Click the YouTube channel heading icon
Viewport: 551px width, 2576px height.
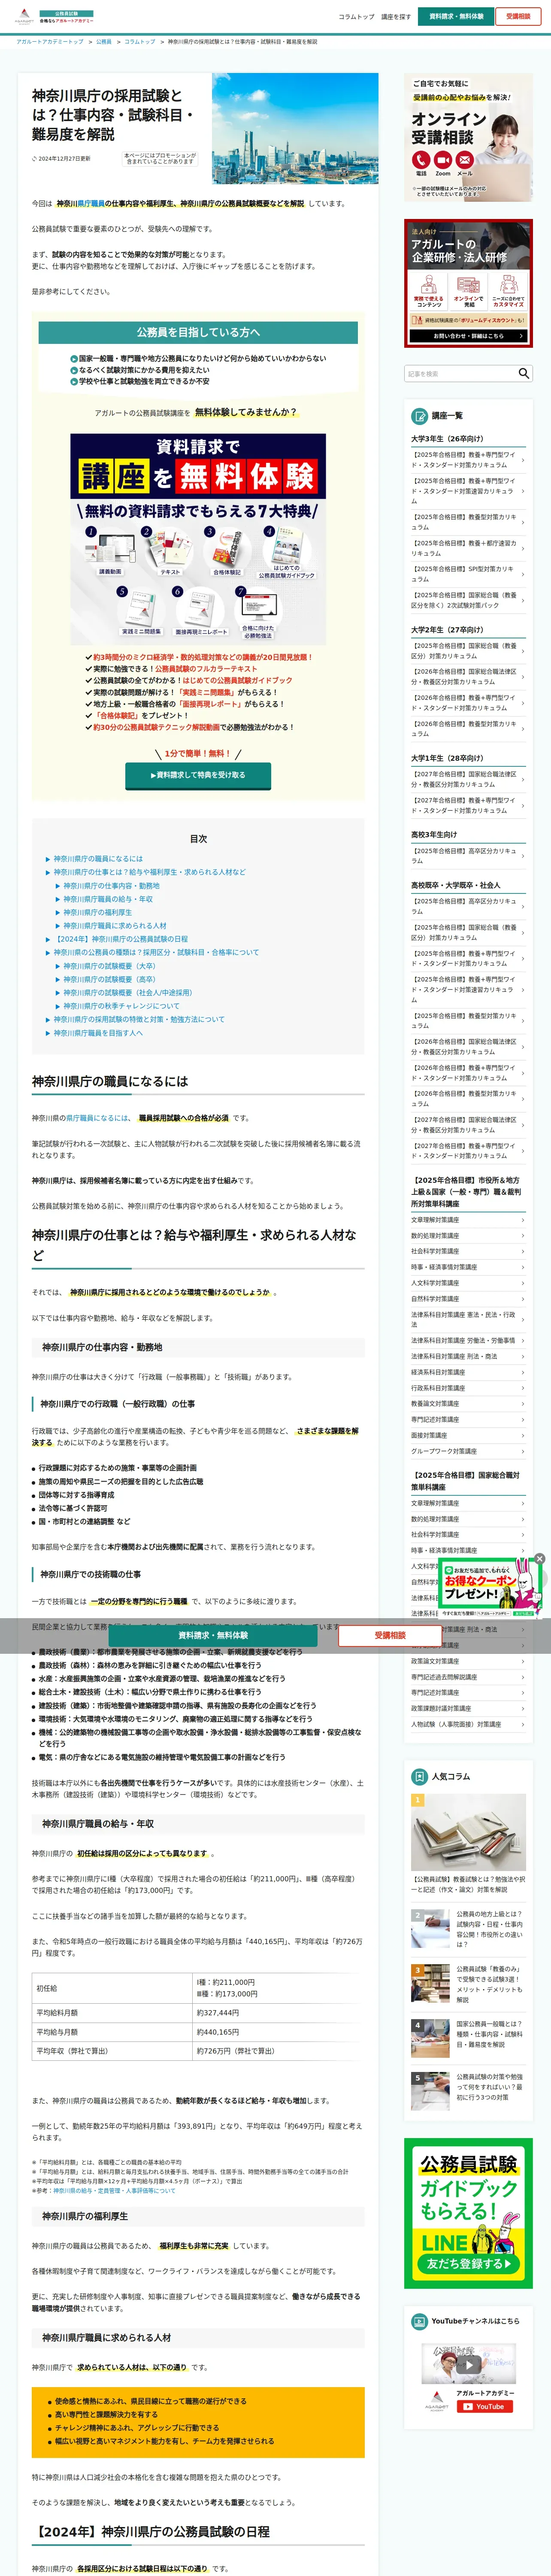pos(420,2321)
